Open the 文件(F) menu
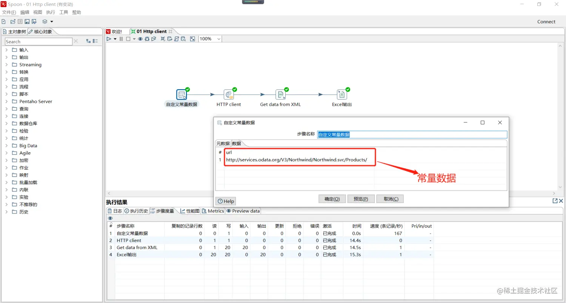 point(9,12)
